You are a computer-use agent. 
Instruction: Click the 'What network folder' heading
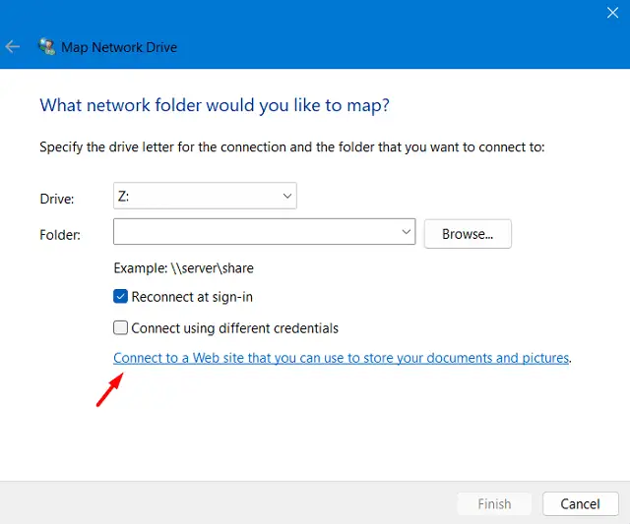215,105
